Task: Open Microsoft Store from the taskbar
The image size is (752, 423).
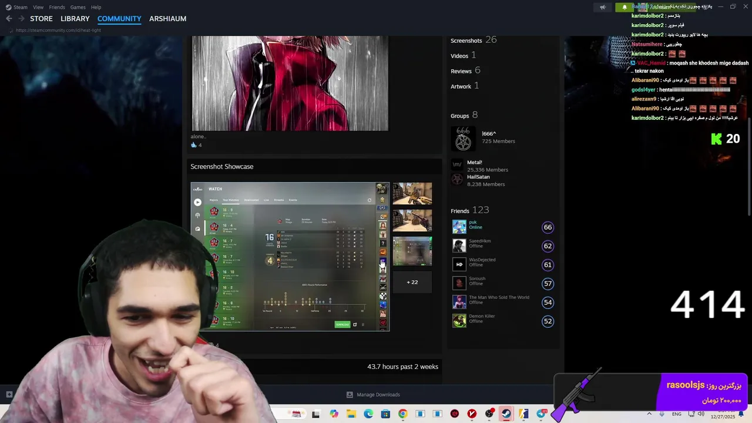Action: coord(385,414)
